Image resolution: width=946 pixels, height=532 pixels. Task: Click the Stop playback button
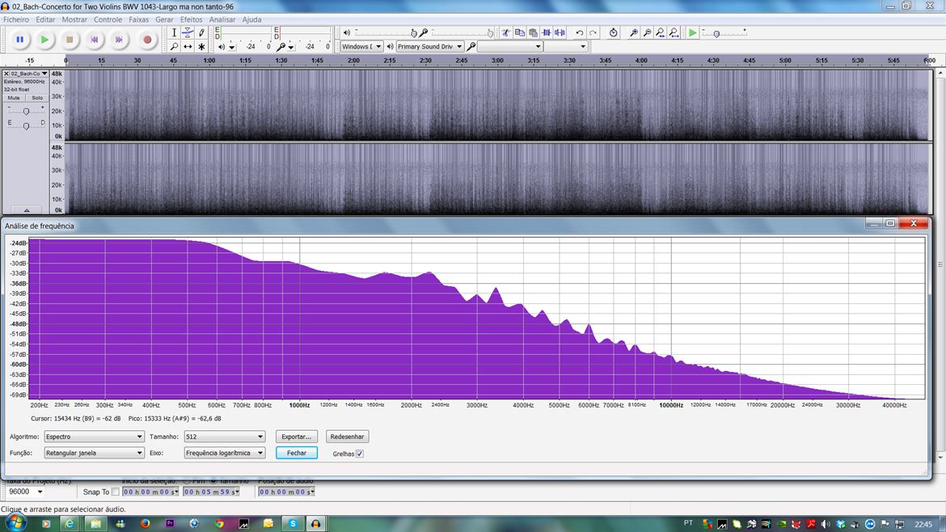tap(70, 39)
